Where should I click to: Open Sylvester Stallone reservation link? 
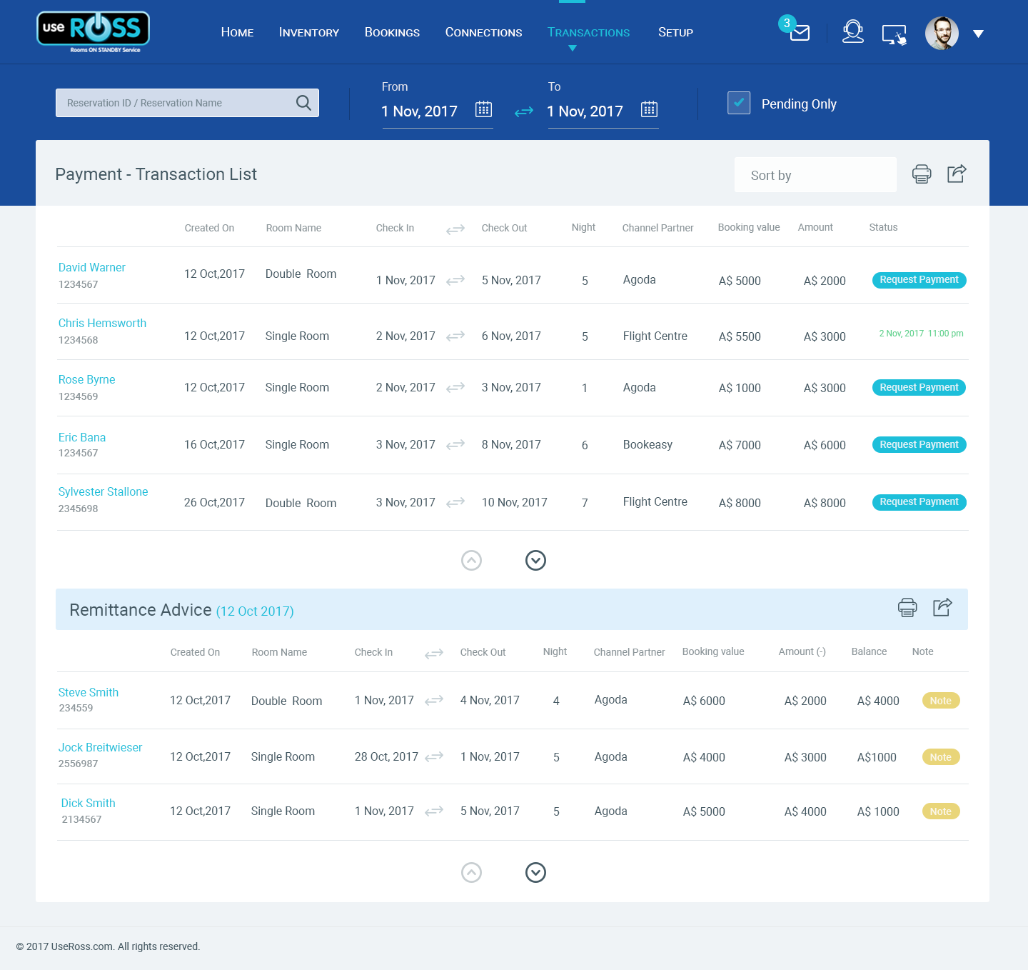pos(104,491)
